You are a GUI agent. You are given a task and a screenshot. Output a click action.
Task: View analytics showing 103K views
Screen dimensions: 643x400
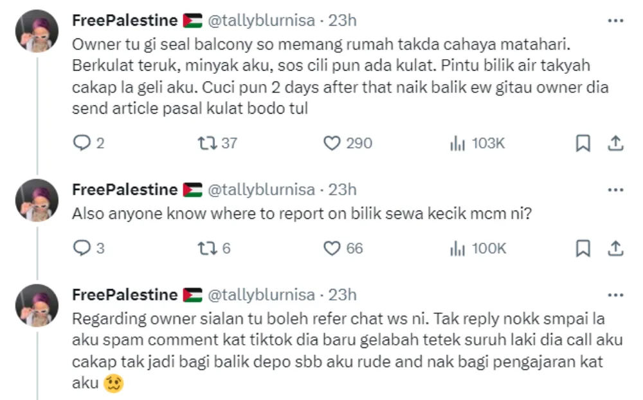click(457, 143)
